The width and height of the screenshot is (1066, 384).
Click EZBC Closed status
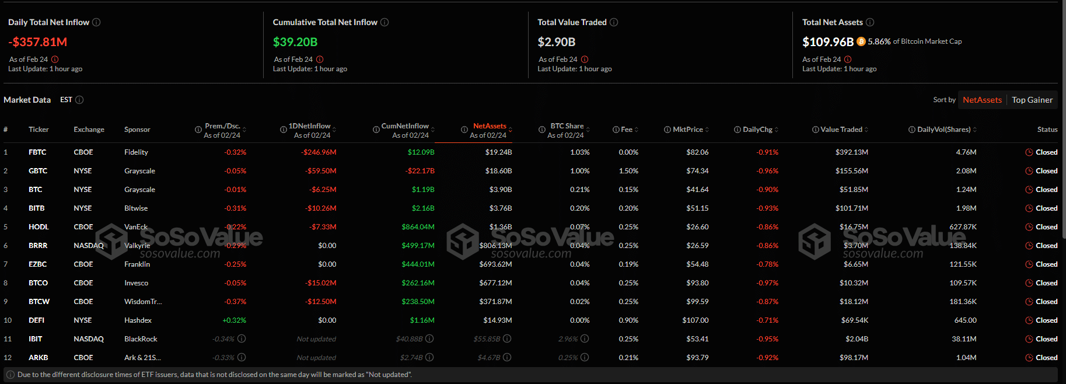pos(1041,264)
